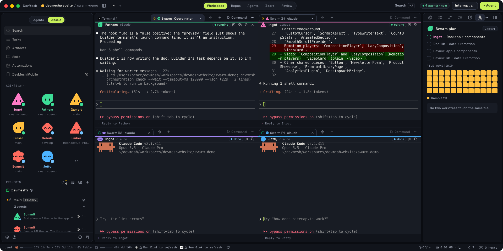
Task: Open the notebook edit panel icon
Action: coord(470,18)
